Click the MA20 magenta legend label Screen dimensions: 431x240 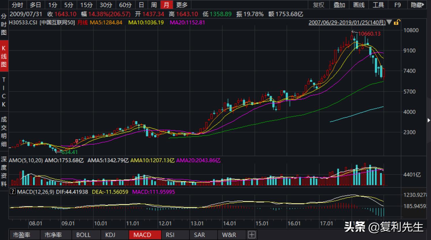click(x=187, y=22)
